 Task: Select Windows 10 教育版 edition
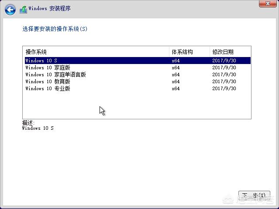tap(138, 81)
